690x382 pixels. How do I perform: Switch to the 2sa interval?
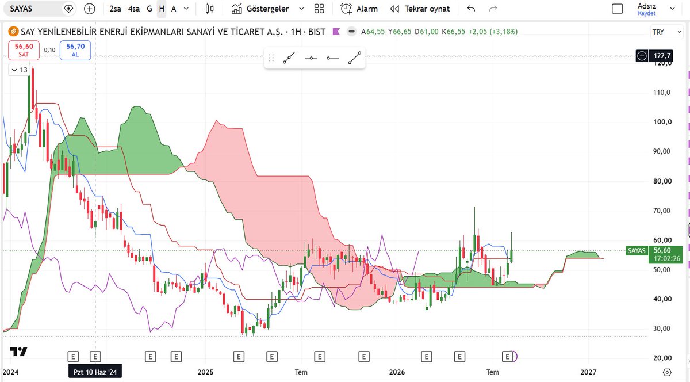click(x=116, y=9)
